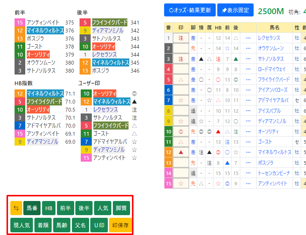Viewport: 306px width, 235px height.
Task: Select the HB sort button
Action: tap(49, 208)
